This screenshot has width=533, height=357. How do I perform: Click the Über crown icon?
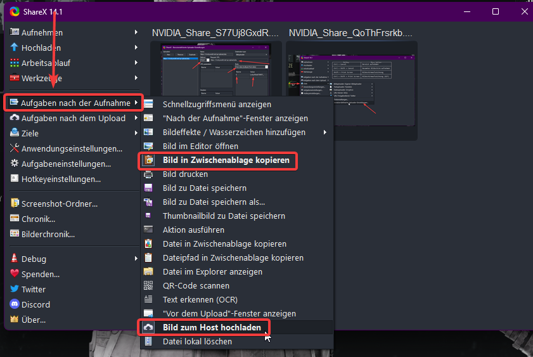click(15, 320)
